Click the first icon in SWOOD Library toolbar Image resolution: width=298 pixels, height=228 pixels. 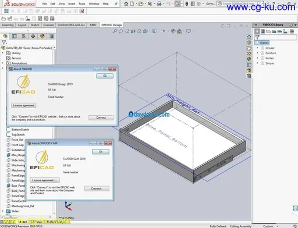(x=257, y=31)
